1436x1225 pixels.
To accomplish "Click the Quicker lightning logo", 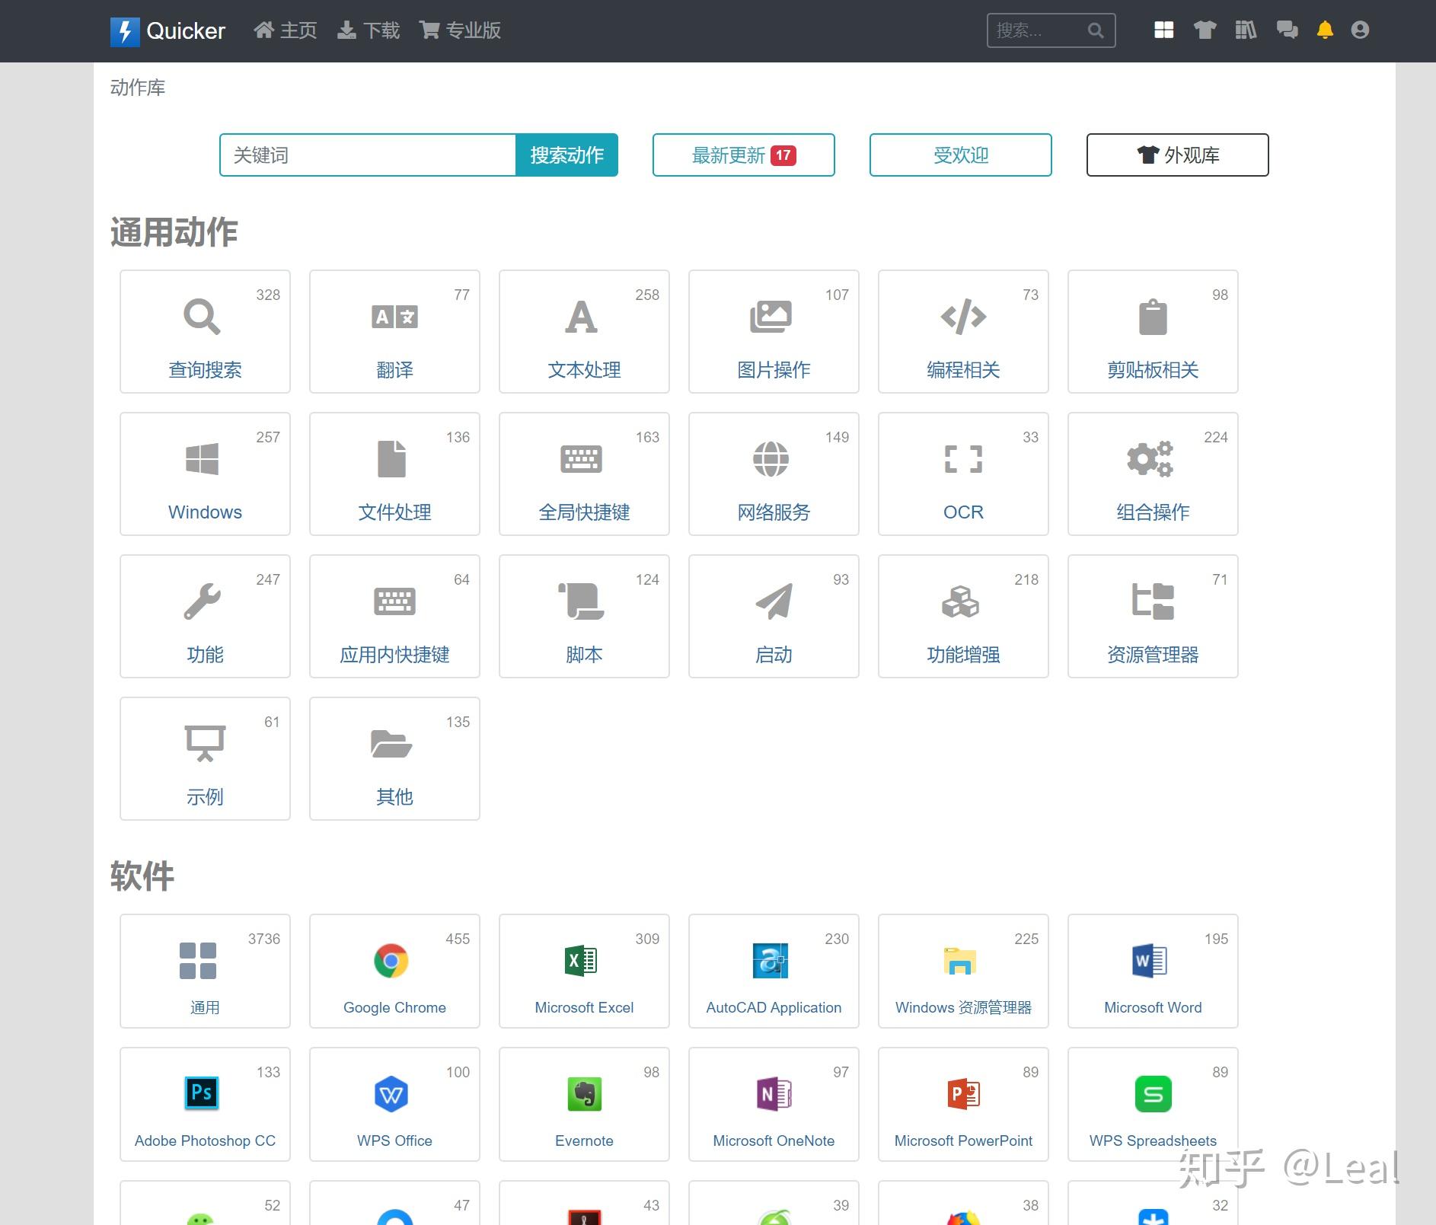I will click(x=125, y=31).
